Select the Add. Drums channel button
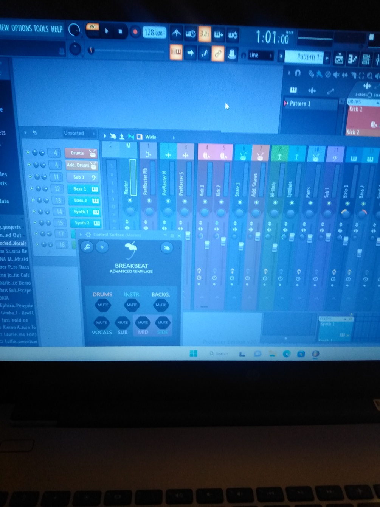 tap(82, 165)
